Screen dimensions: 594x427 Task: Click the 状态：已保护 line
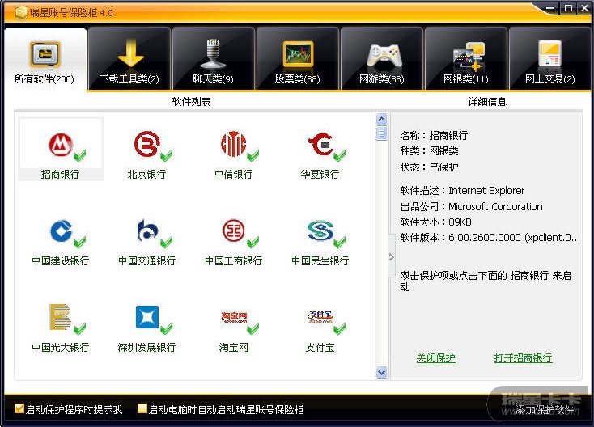[x=429, y=167]
